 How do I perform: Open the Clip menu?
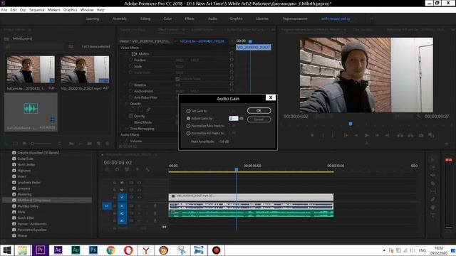click(x=23, y=10)
